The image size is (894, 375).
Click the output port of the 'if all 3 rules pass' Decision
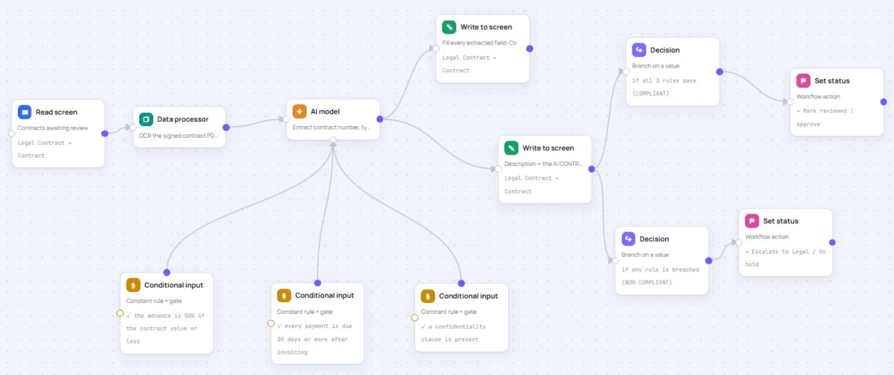pyautogui.click(x=720, y=72)
